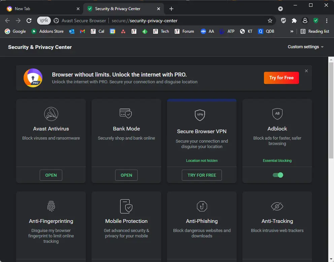The width and height of the screenshot is (334, 262).
Task: Click the Essential blocking status text
Action: click(277, 161)
